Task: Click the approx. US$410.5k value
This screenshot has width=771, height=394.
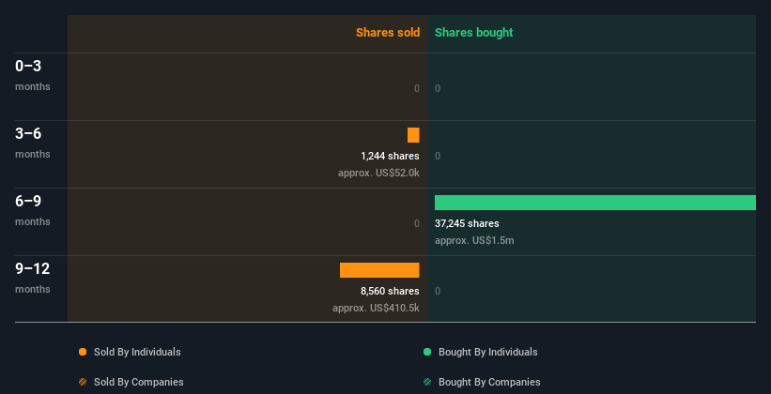Action: click(376, 308)
